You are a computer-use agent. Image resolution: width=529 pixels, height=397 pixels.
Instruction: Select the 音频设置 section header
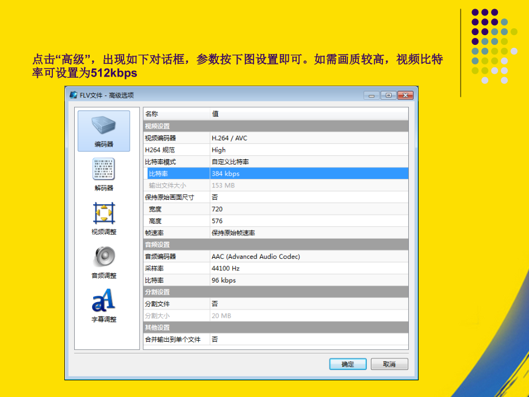pos(275,245)
